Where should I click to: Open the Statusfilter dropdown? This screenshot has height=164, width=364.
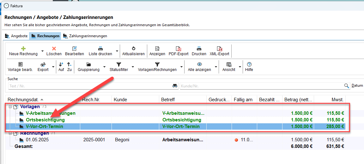[133, 67]
